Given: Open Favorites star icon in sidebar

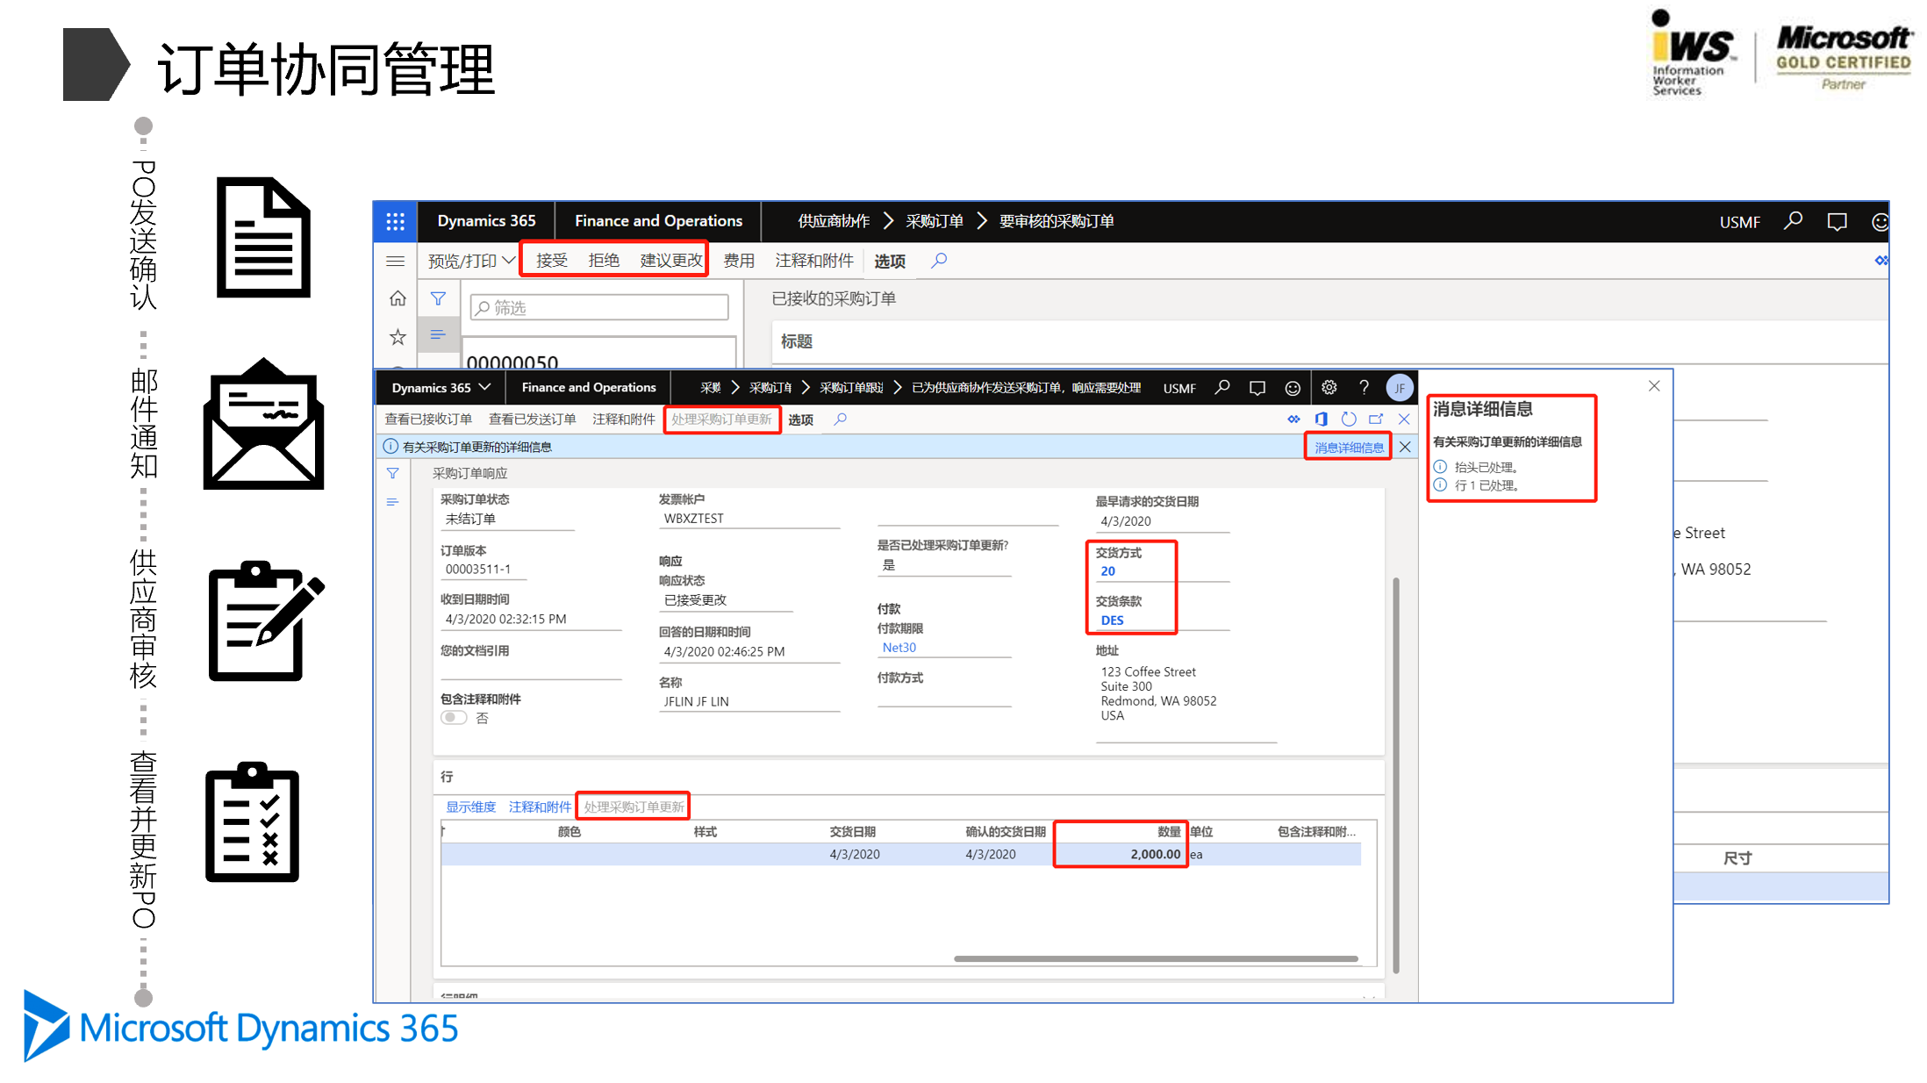Looking at the screenshot, I should tap(398, 337).
